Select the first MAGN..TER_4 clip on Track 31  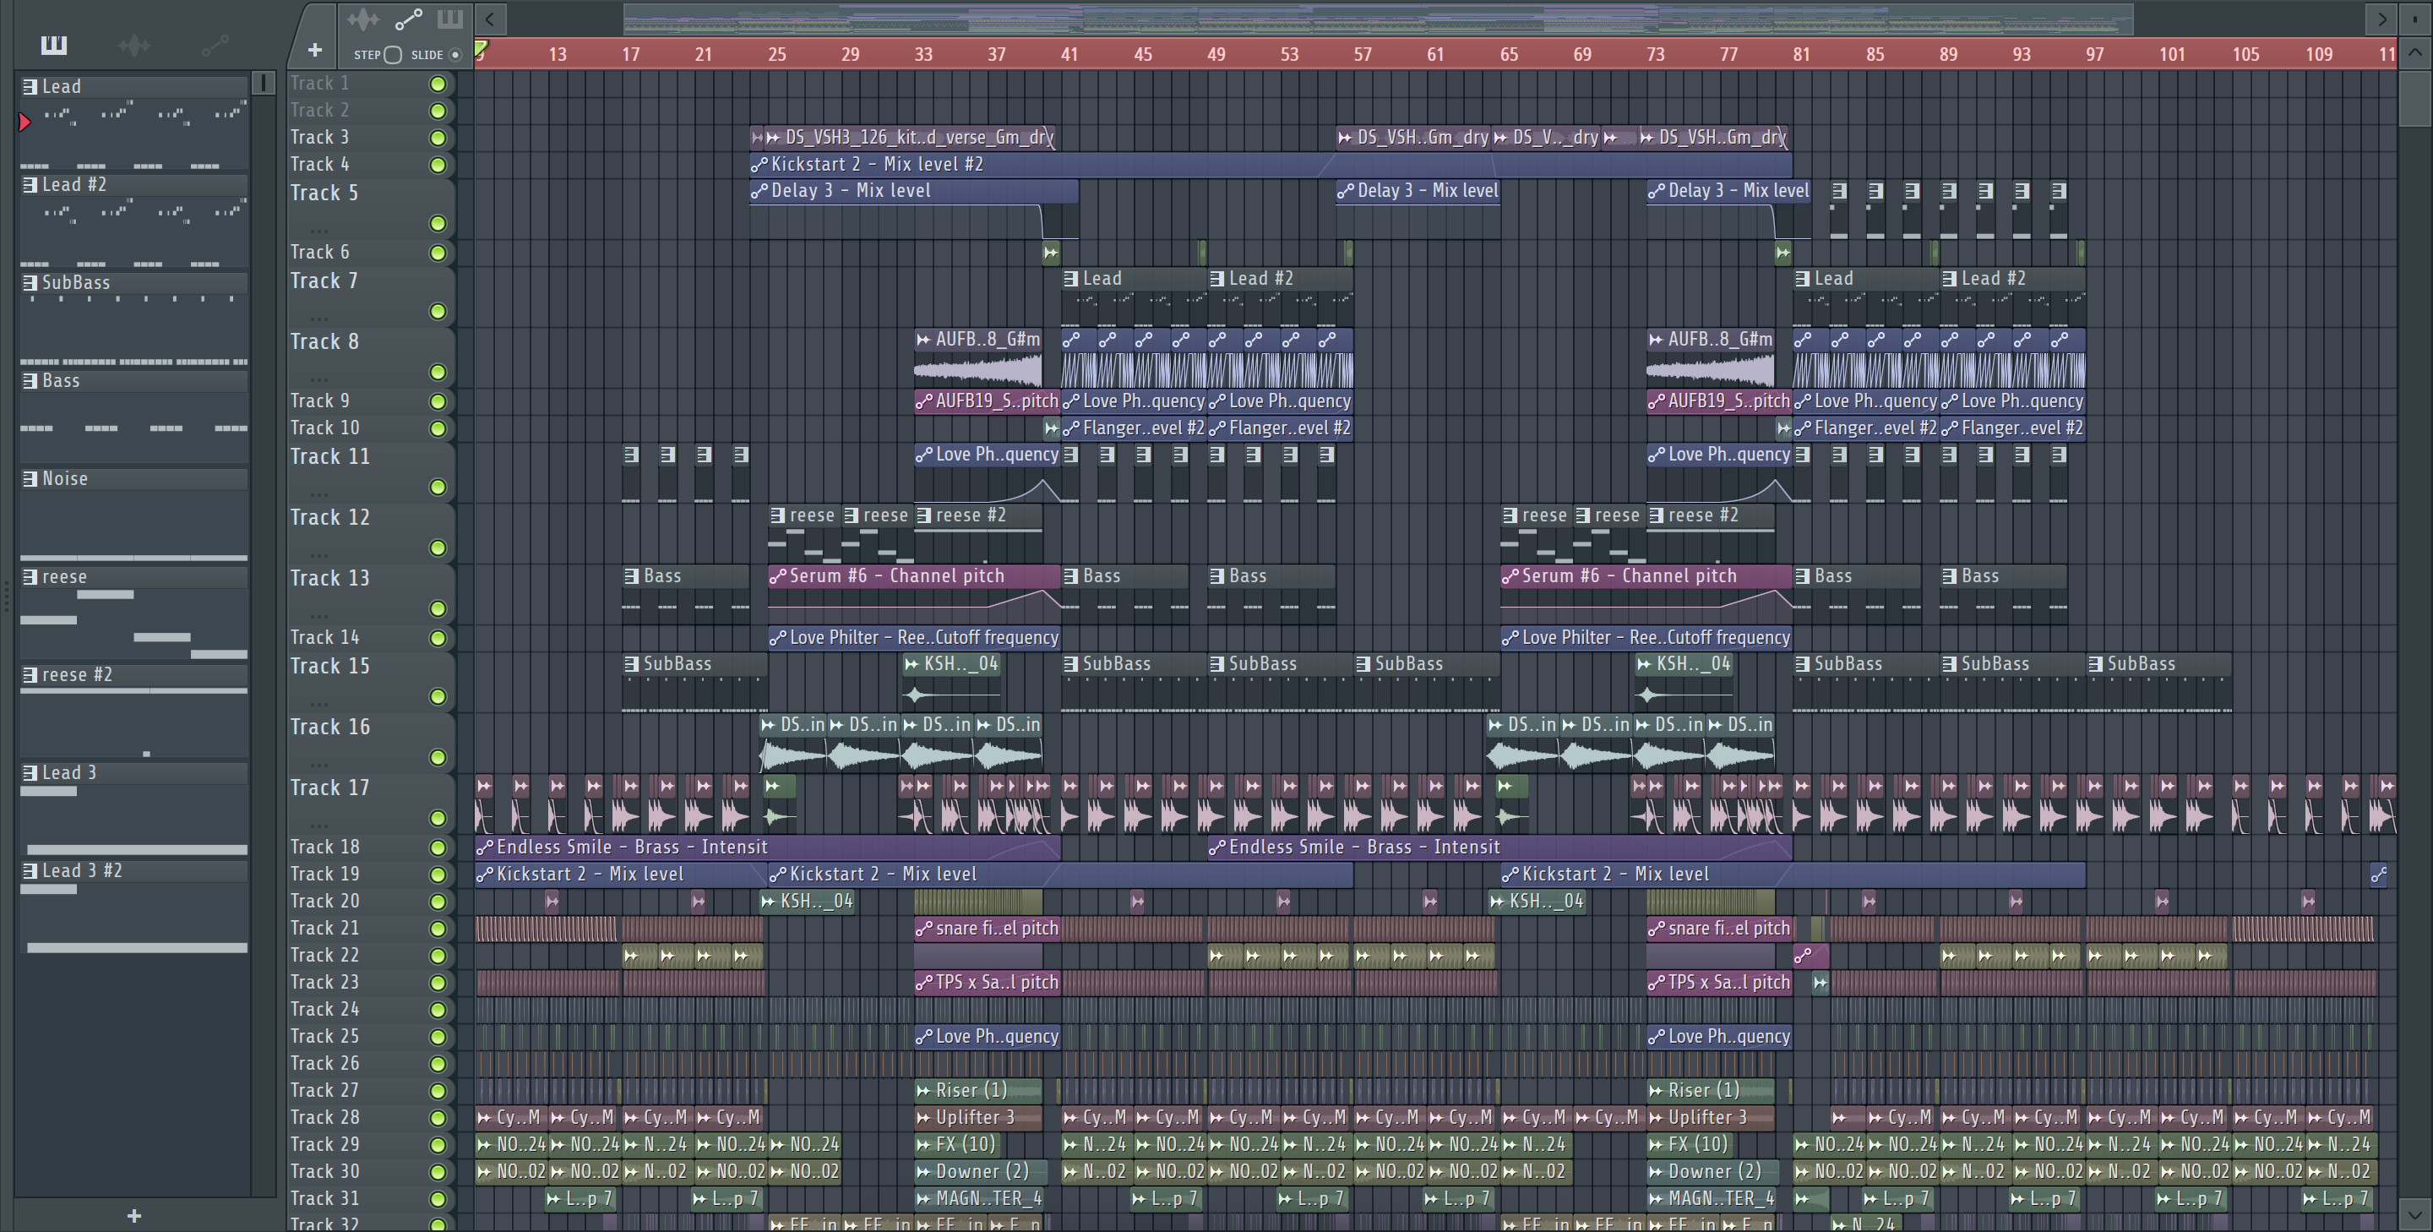(x=978, y=1199)
